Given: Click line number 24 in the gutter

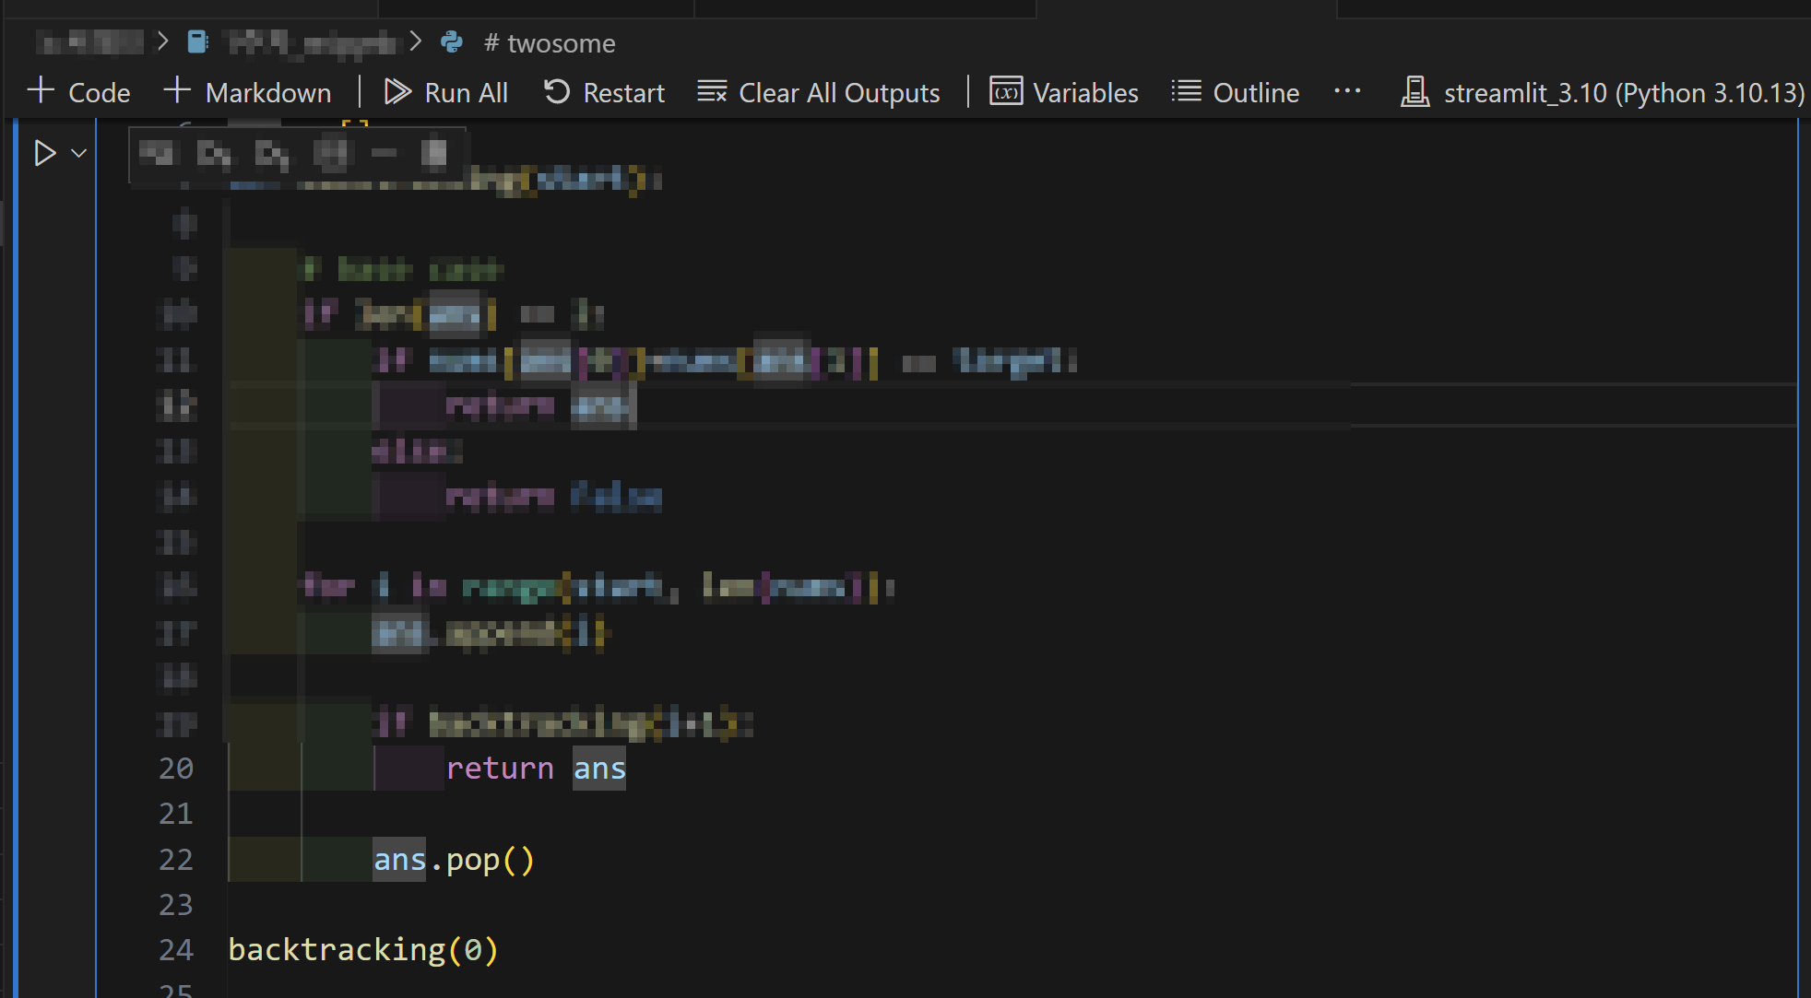Looking at the screenshot, I should tap(175, 950).
